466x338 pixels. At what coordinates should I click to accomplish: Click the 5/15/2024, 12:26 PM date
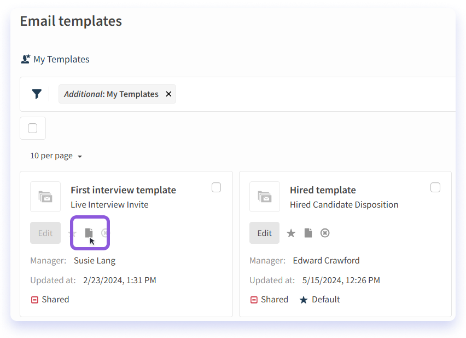pos(341,280)
